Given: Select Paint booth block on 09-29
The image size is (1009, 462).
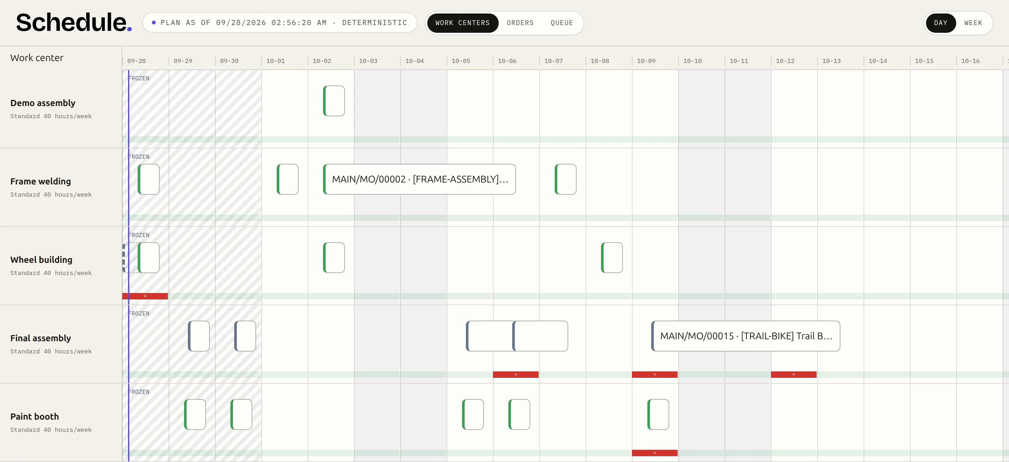Looking at the screenshot, I should coord(195,414).
